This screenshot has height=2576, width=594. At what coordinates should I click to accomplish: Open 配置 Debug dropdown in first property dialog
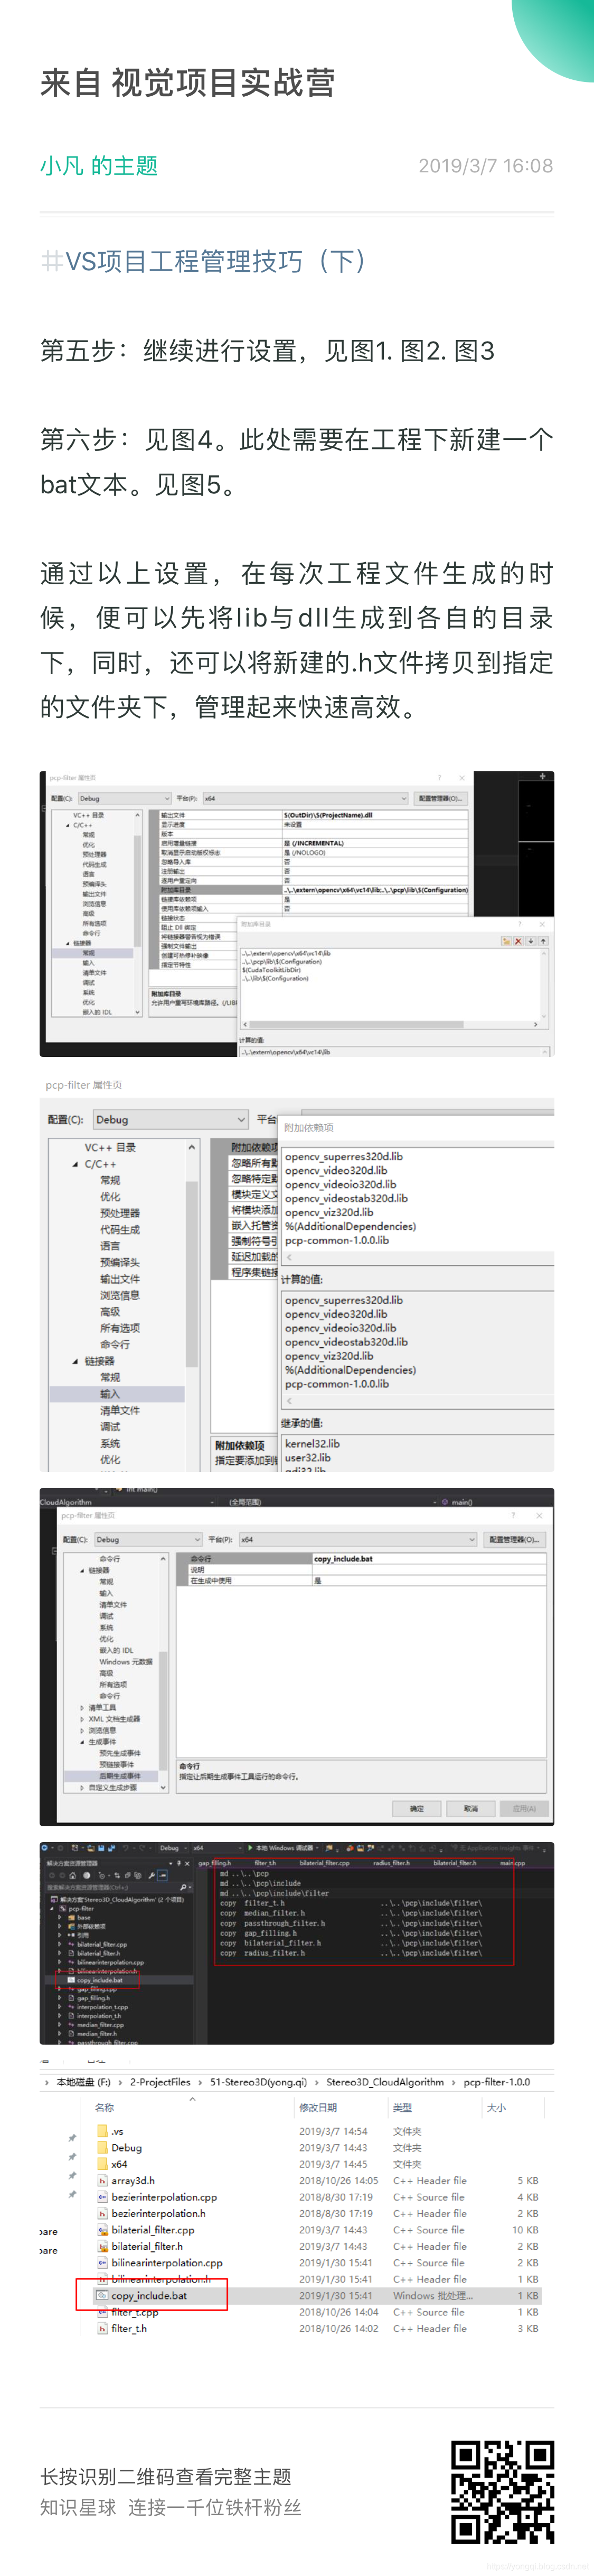pyautogui.click(x=125, y=798)
